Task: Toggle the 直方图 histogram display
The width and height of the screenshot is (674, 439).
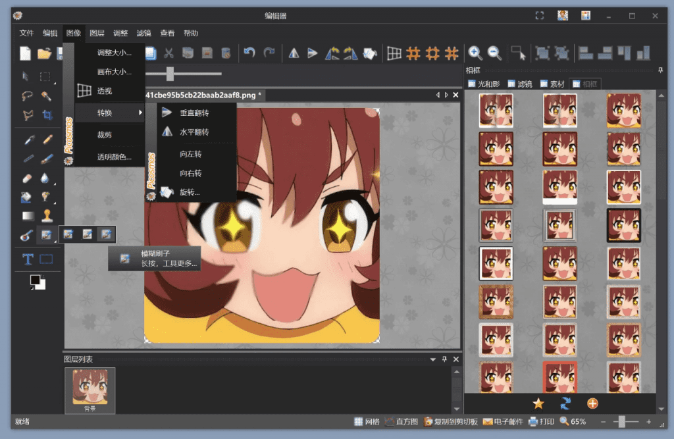Action: 401,421
